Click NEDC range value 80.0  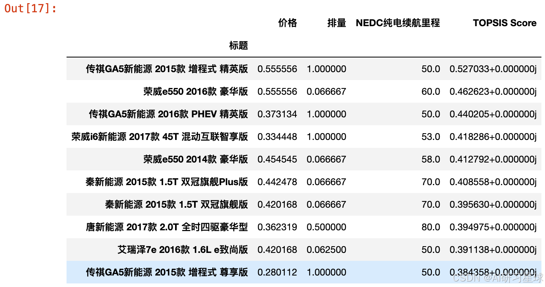[431, 227]
